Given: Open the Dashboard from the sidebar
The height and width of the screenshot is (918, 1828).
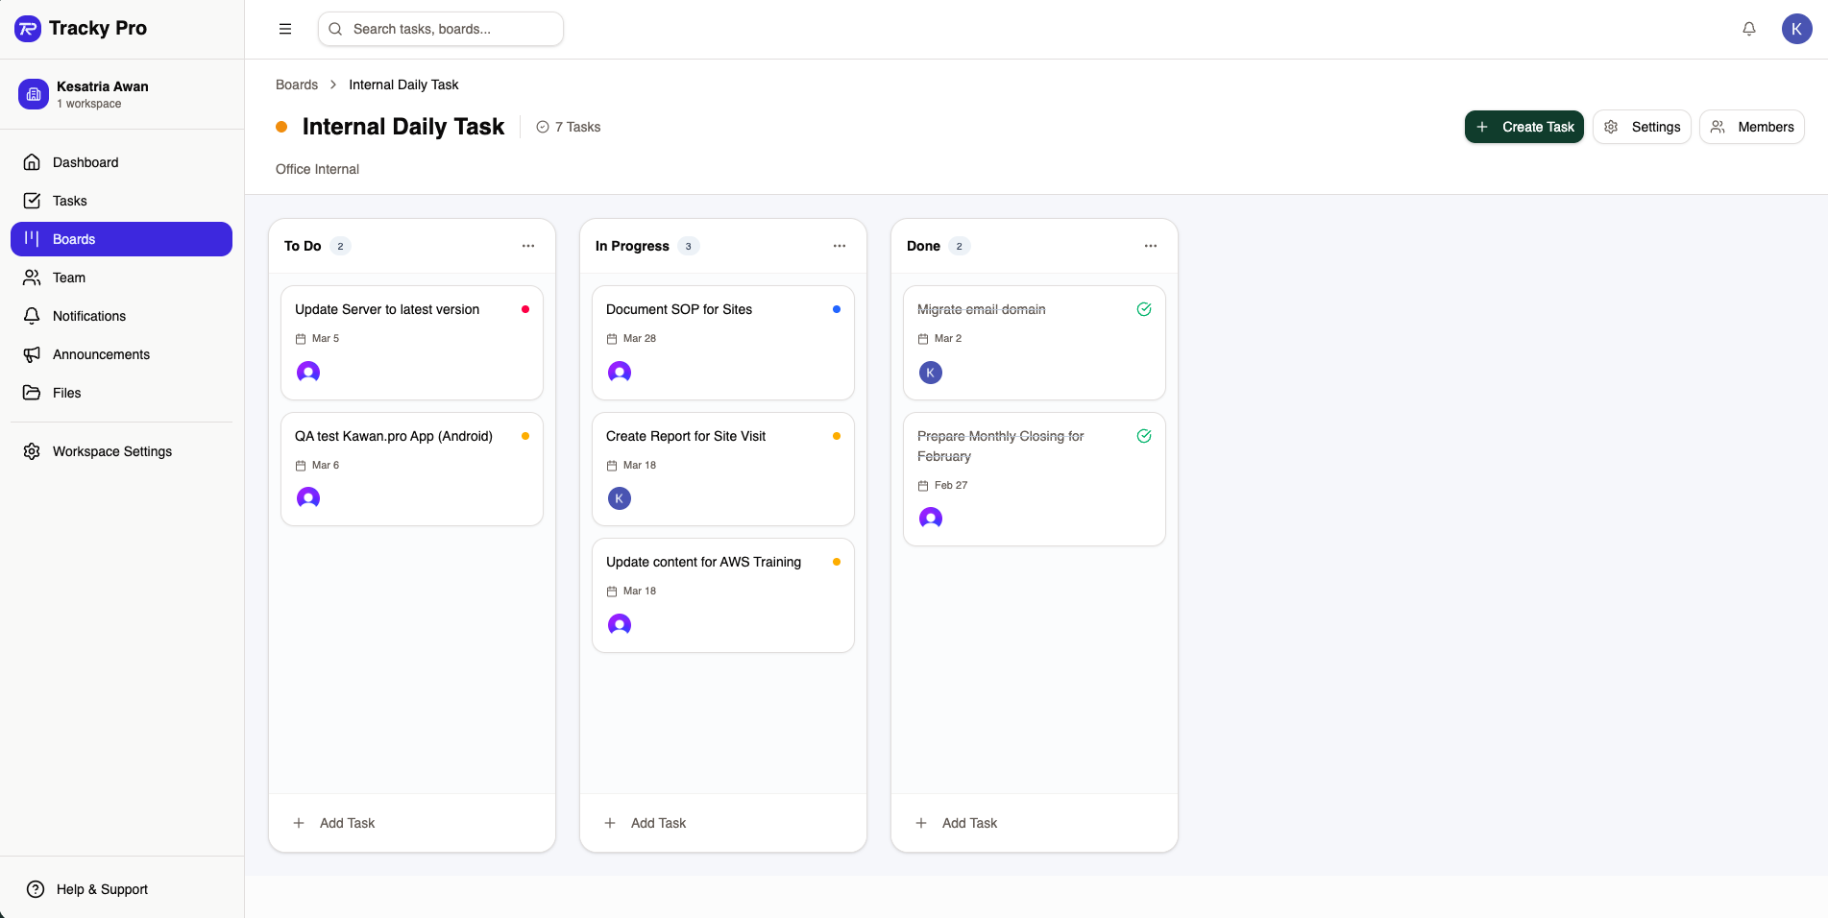Looking at the screenshot, I should pyautogui.click(x=85, y=161).
